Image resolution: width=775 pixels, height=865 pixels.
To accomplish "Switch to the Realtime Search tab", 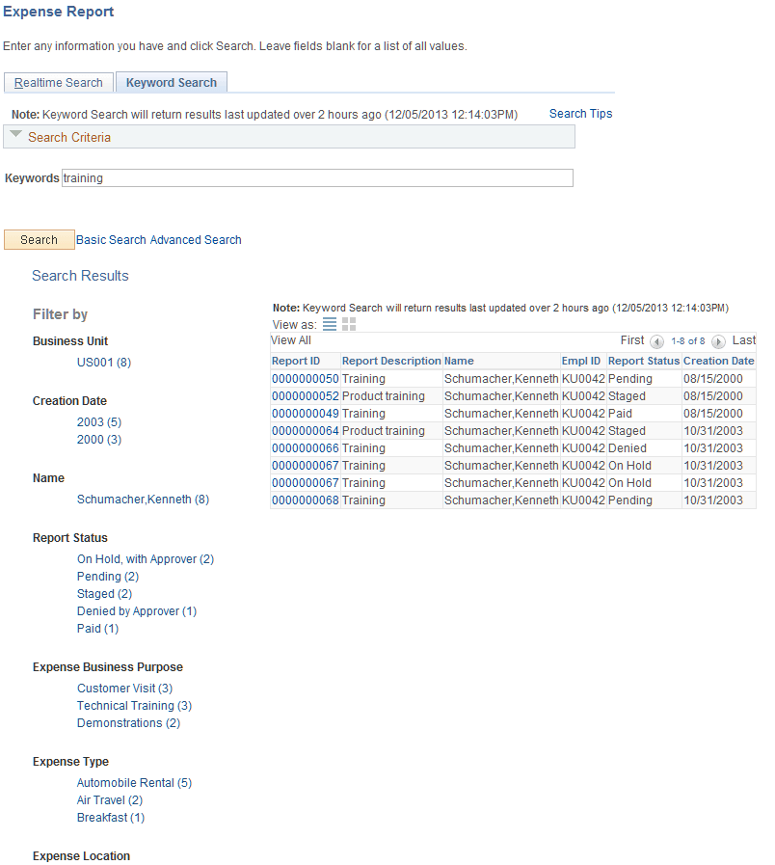I will [58, 82].
